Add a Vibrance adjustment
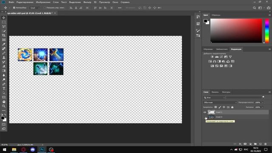The image size is (272, 153). click(230, 57)
